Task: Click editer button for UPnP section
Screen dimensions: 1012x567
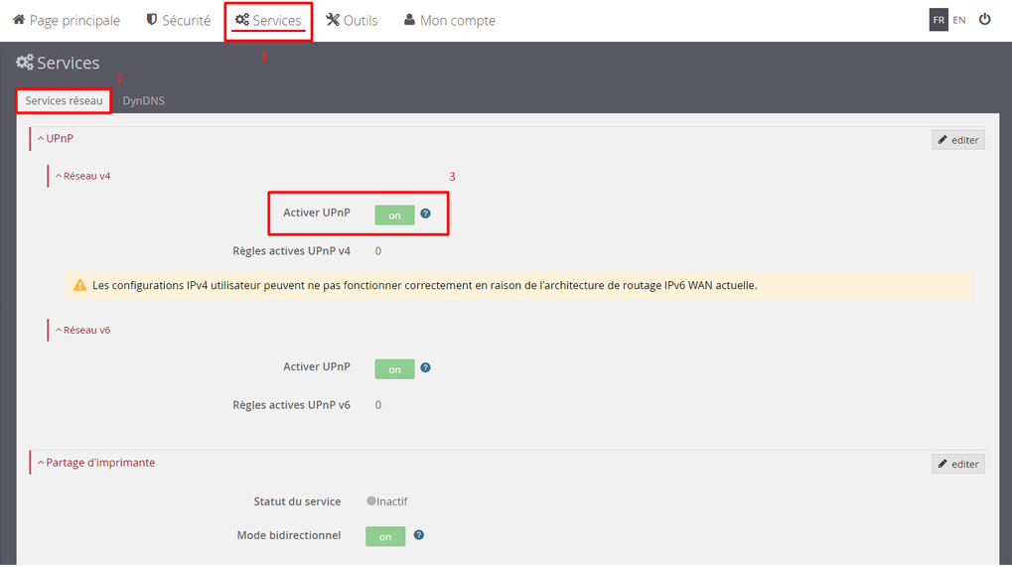Action: (x=957, y=140)
